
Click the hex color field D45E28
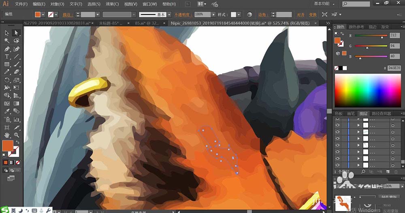pyautogui.click(x=394, y=68)
